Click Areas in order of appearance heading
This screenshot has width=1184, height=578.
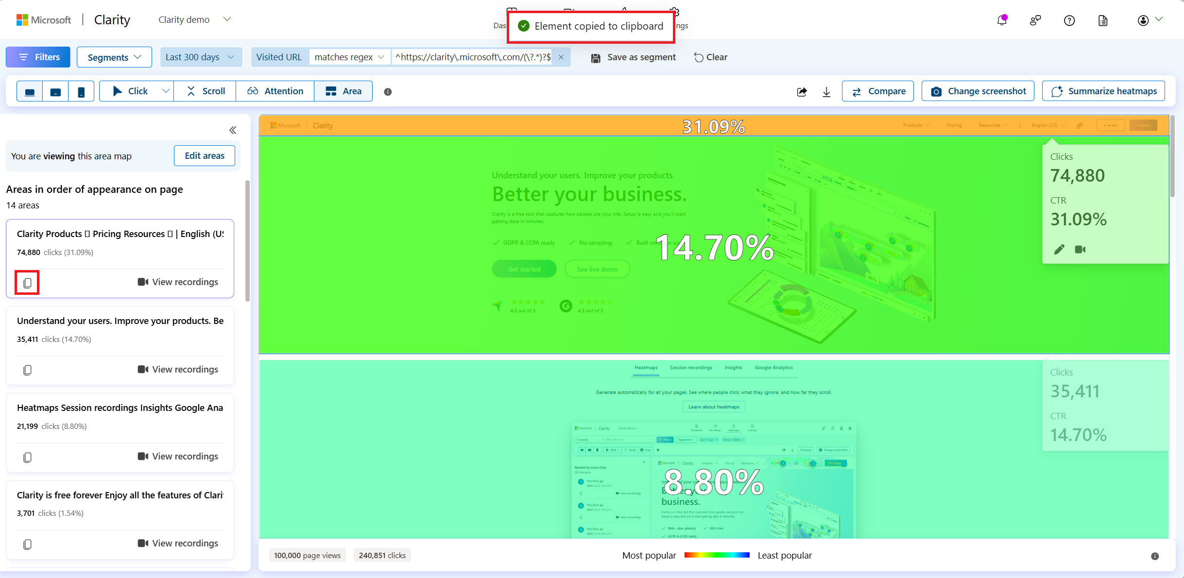95,189
